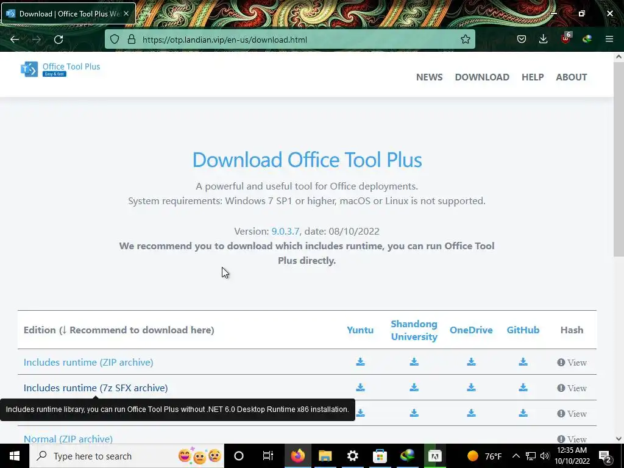624x468 pixels.
Task: Download ZIP archive runtime from OneDrive
Action: coord(471,362)
